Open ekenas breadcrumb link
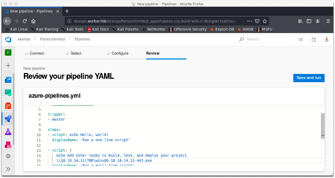335x178 pixels. pos(24,39)
